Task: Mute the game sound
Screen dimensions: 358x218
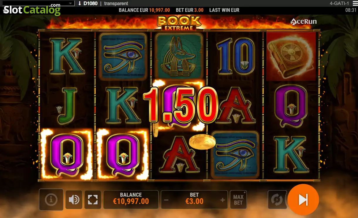Action: [74, 200]
